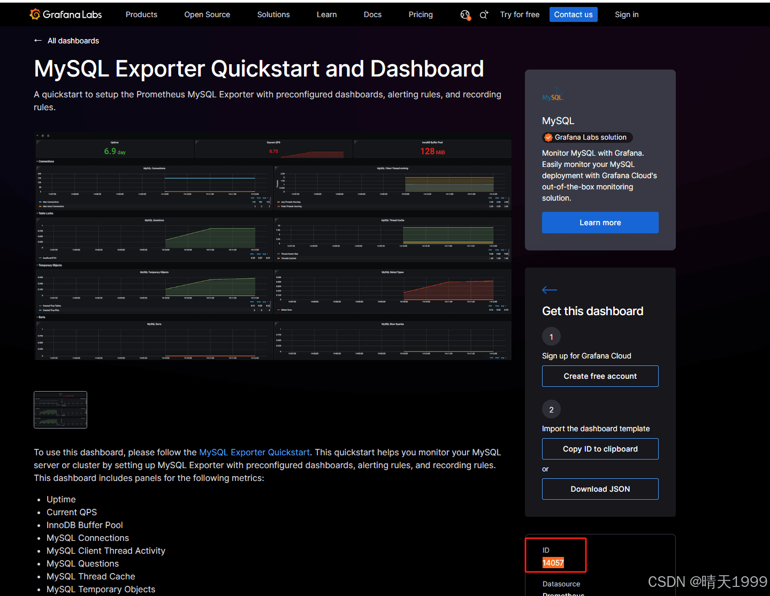The image size is (770, 596).
Task: Click the Uptime list item
Action: coord(61,499)
